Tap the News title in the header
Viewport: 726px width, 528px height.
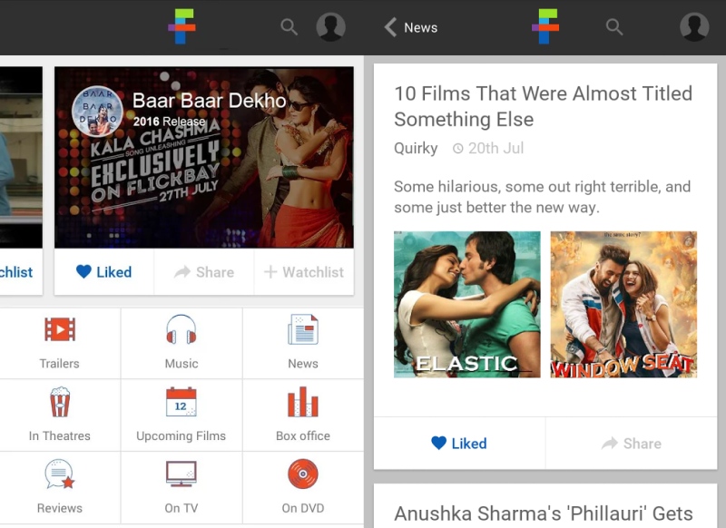420,28
